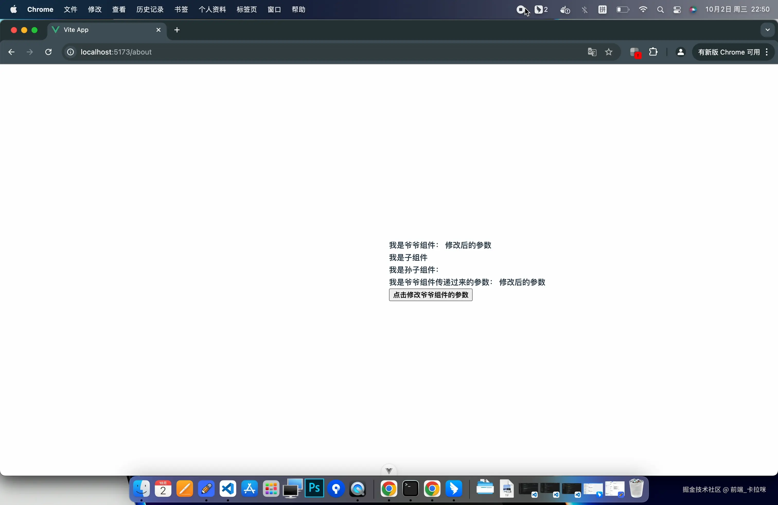The height and width of the screenshot is (505, 778).
Task: Open the Chrome three-dot menu
Action: point(767,52)
